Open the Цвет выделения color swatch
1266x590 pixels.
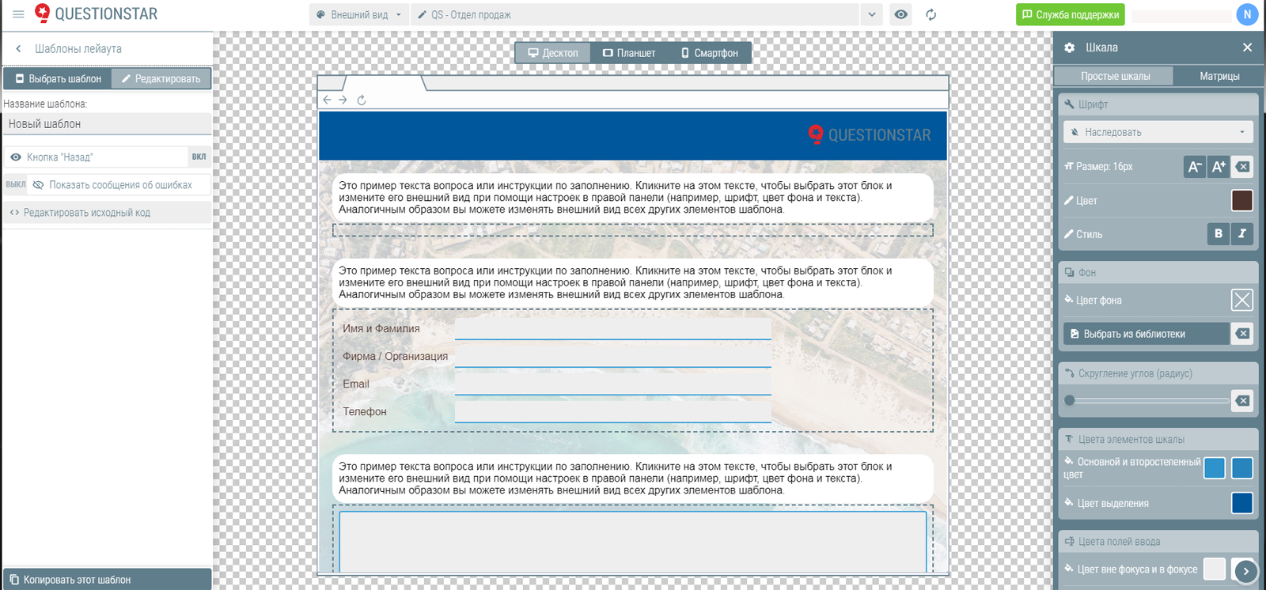click(x=1242, y=503)
